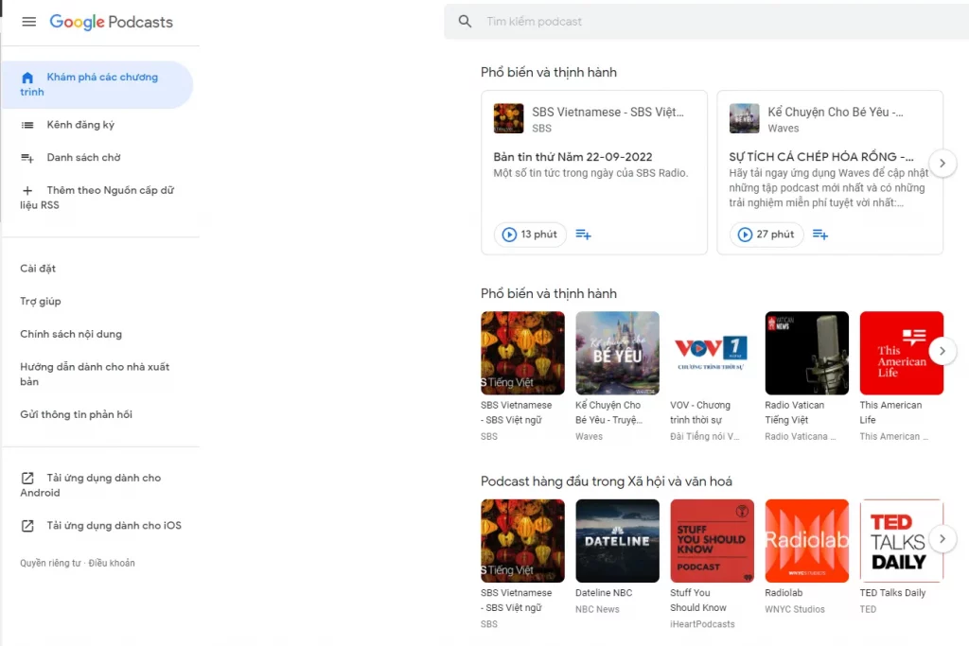Image resolution: width=969 pixels, height=646 pixels.
Task: Click 'Stuff You Should Know' title text
Action: click(698, 601)
